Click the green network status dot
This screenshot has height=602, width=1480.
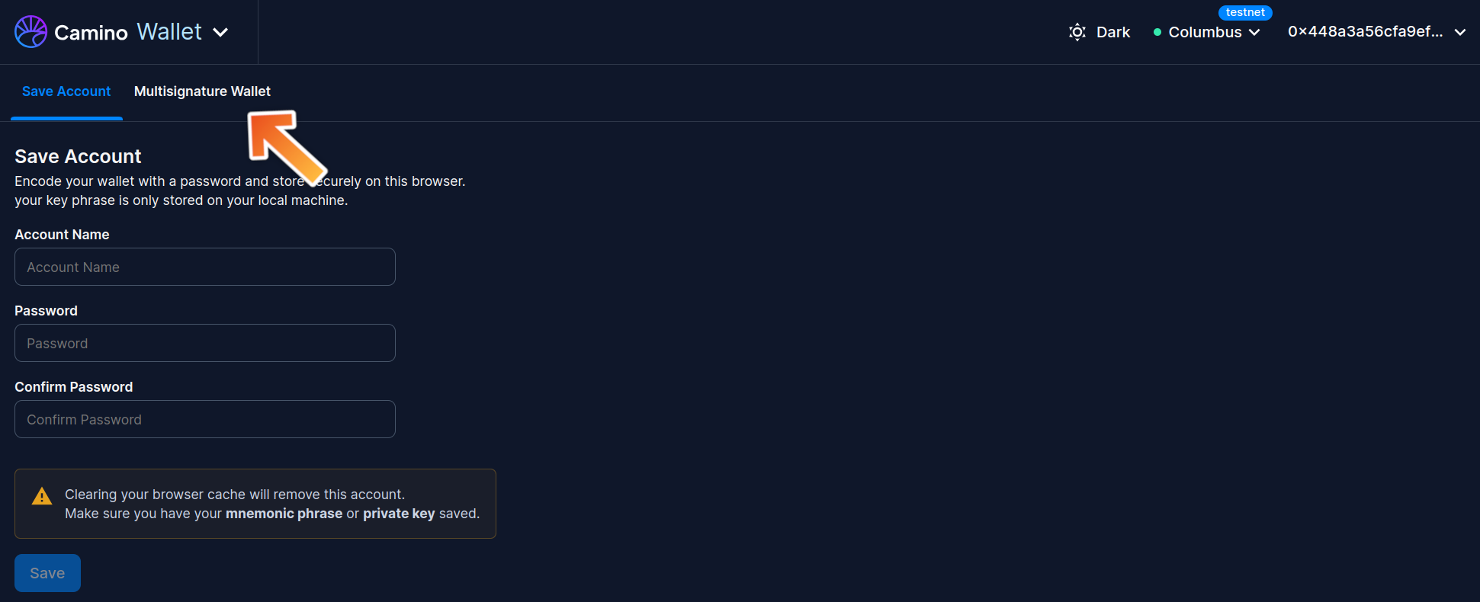pyautogui.click(x=1157, y=32)
